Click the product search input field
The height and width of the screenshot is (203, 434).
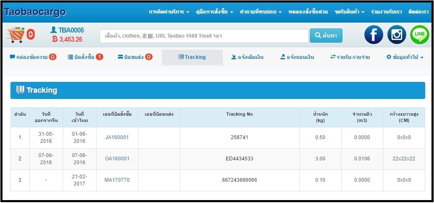tap(204, 36)
